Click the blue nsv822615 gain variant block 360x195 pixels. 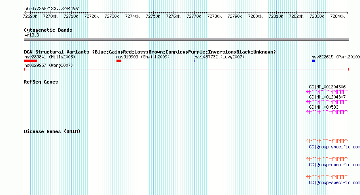313,61
